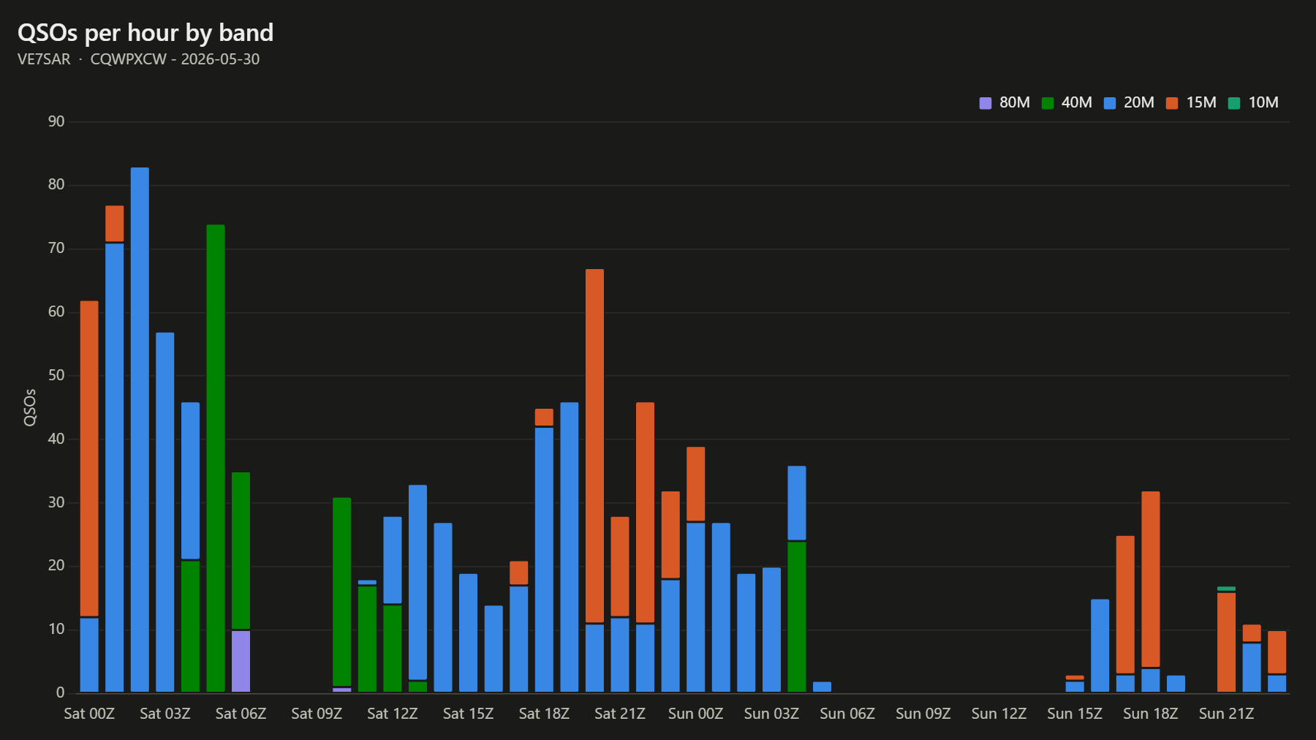This screenshot has height=740, width=1316.
Task: Click the 'VE7SAR' callsign in the subtitle
Action: pos(44,59)
